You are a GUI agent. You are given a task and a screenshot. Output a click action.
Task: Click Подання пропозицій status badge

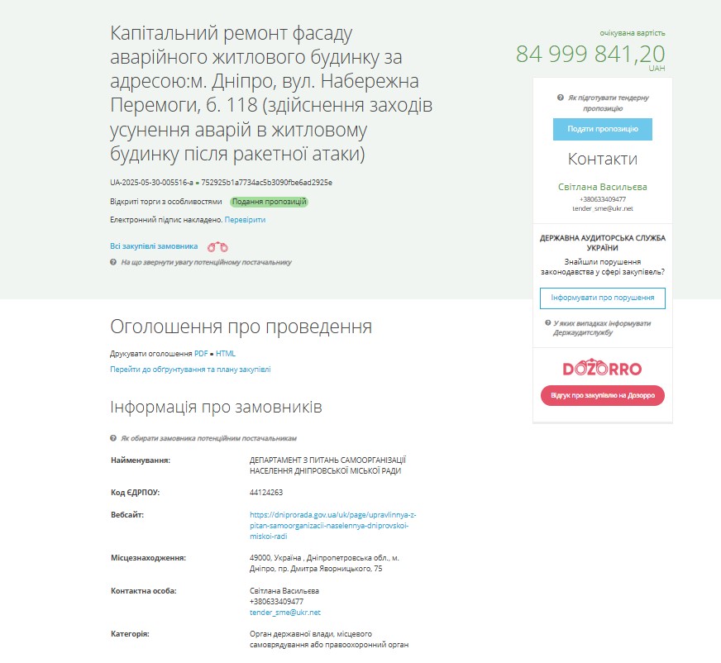[x=269, y=202]
